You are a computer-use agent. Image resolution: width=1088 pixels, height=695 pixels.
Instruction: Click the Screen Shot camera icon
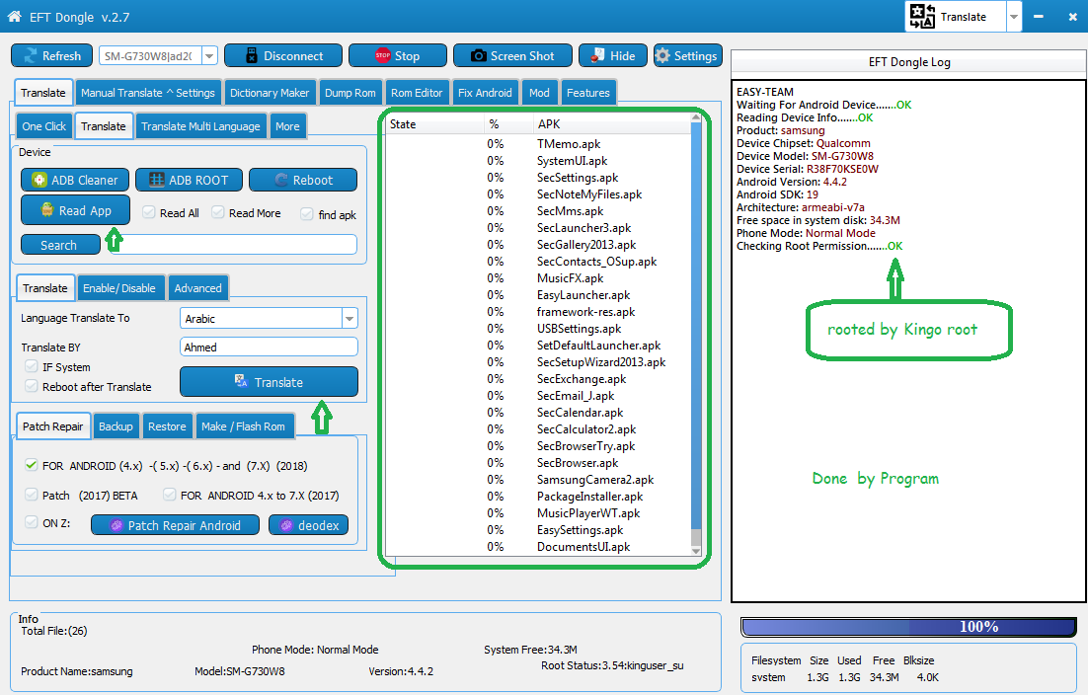479,56
